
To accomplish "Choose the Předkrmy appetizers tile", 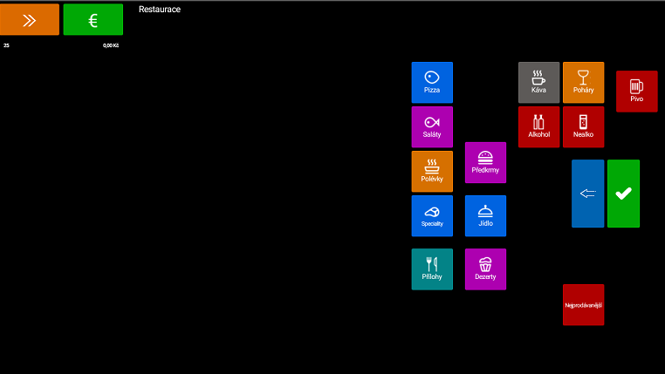I will 485,163.
